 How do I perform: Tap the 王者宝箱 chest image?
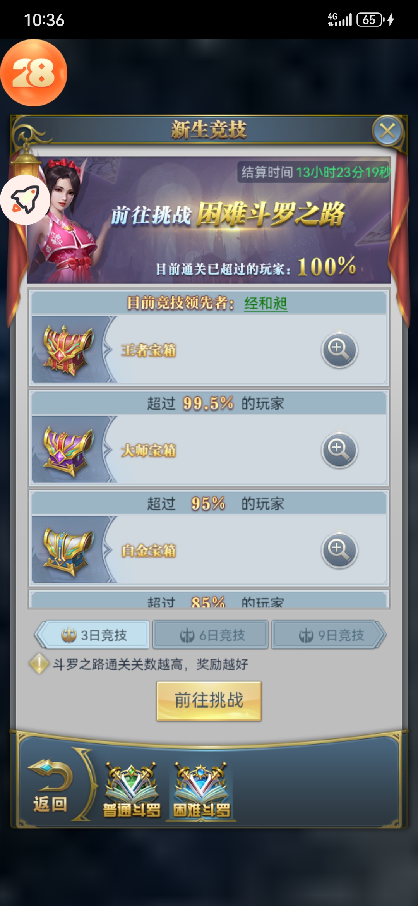68,350
